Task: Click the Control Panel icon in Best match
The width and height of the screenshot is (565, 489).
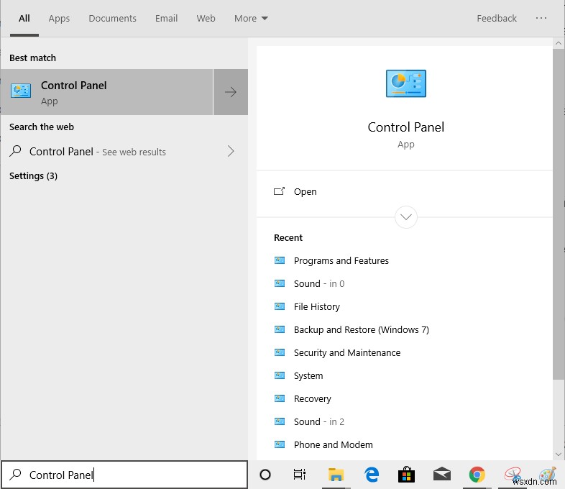Action: click(21, 91)
